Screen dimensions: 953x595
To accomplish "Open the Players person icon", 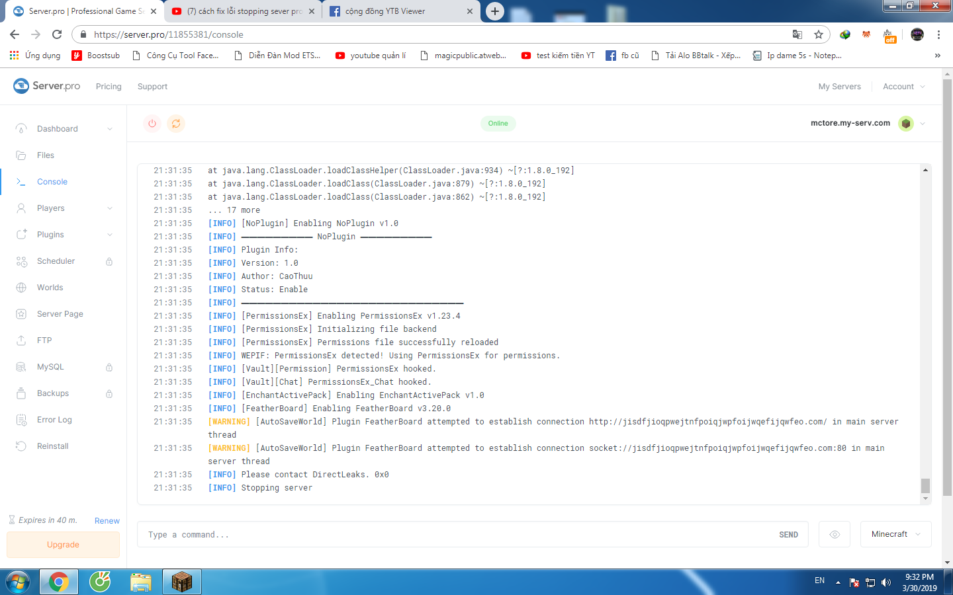I will coord(21,208).
